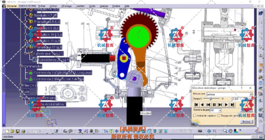Select Commande.2 (Révolution.1,Angle) in tree
The image size is (265, 140).
tap(58, 79)
